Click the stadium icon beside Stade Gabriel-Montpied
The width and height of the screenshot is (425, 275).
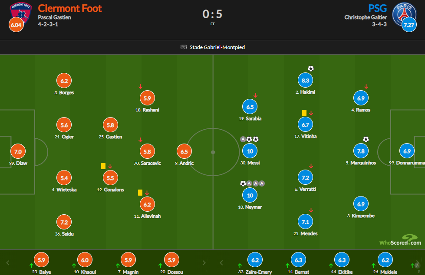(184, 47)
